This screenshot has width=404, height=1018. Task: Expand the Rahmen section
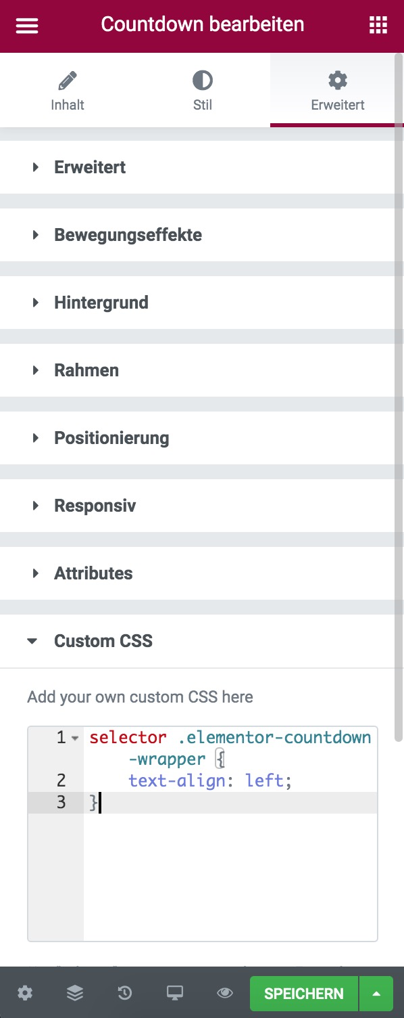86,370
